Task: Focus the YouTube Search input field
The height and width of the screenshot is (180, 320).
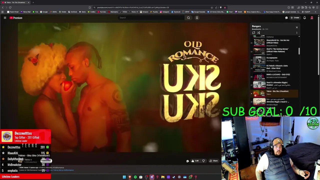Action: tap(151, 18)
